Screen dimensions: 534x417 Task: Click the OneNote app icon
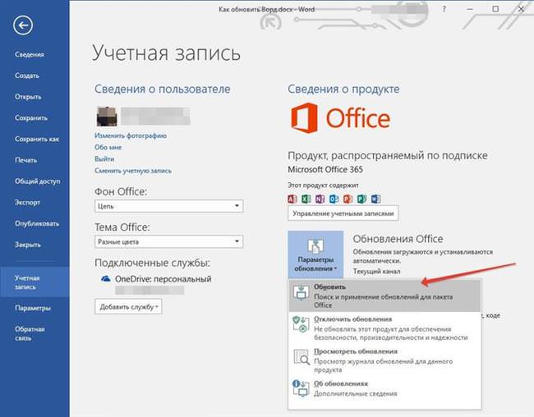[x=320, y=199]
